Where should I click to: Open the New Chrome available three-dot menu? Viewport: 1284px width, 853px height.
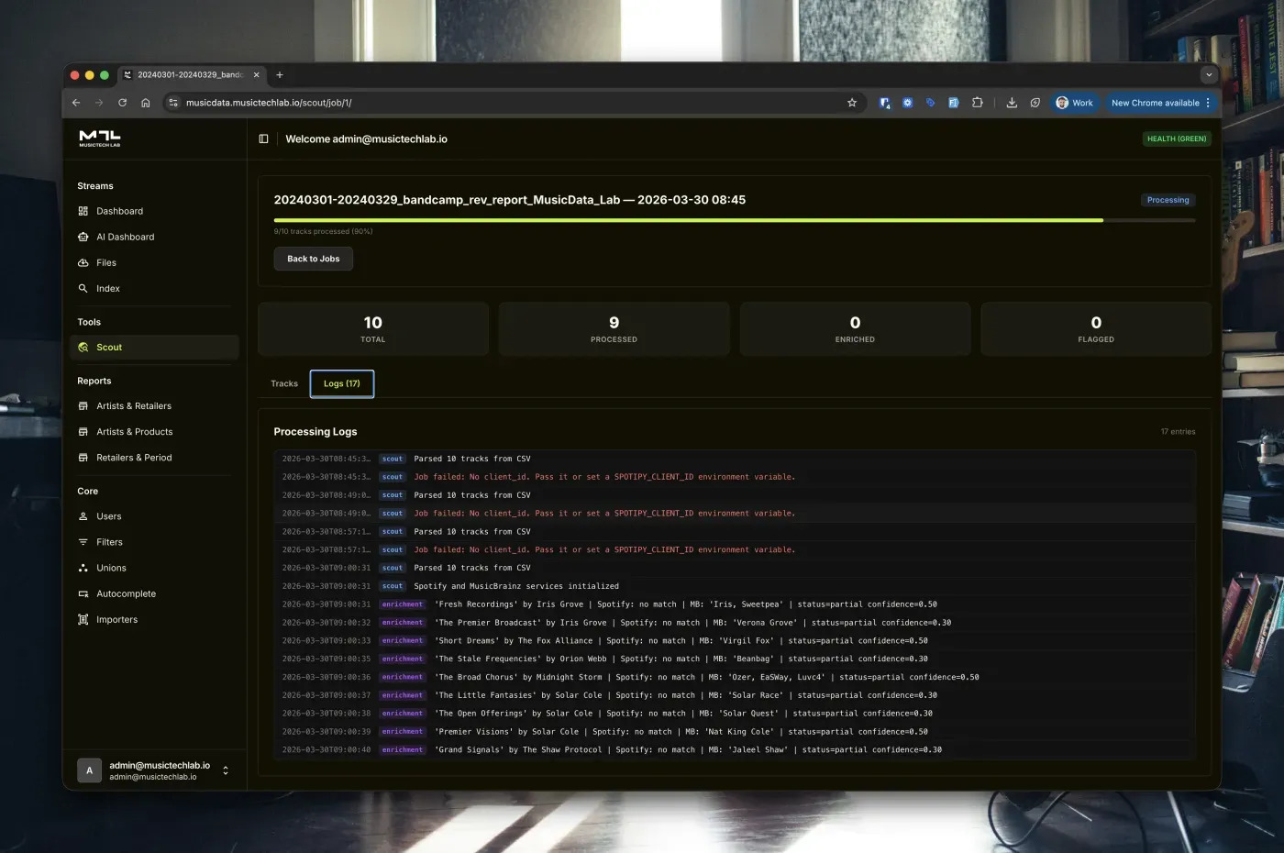tap(1207, 103)
